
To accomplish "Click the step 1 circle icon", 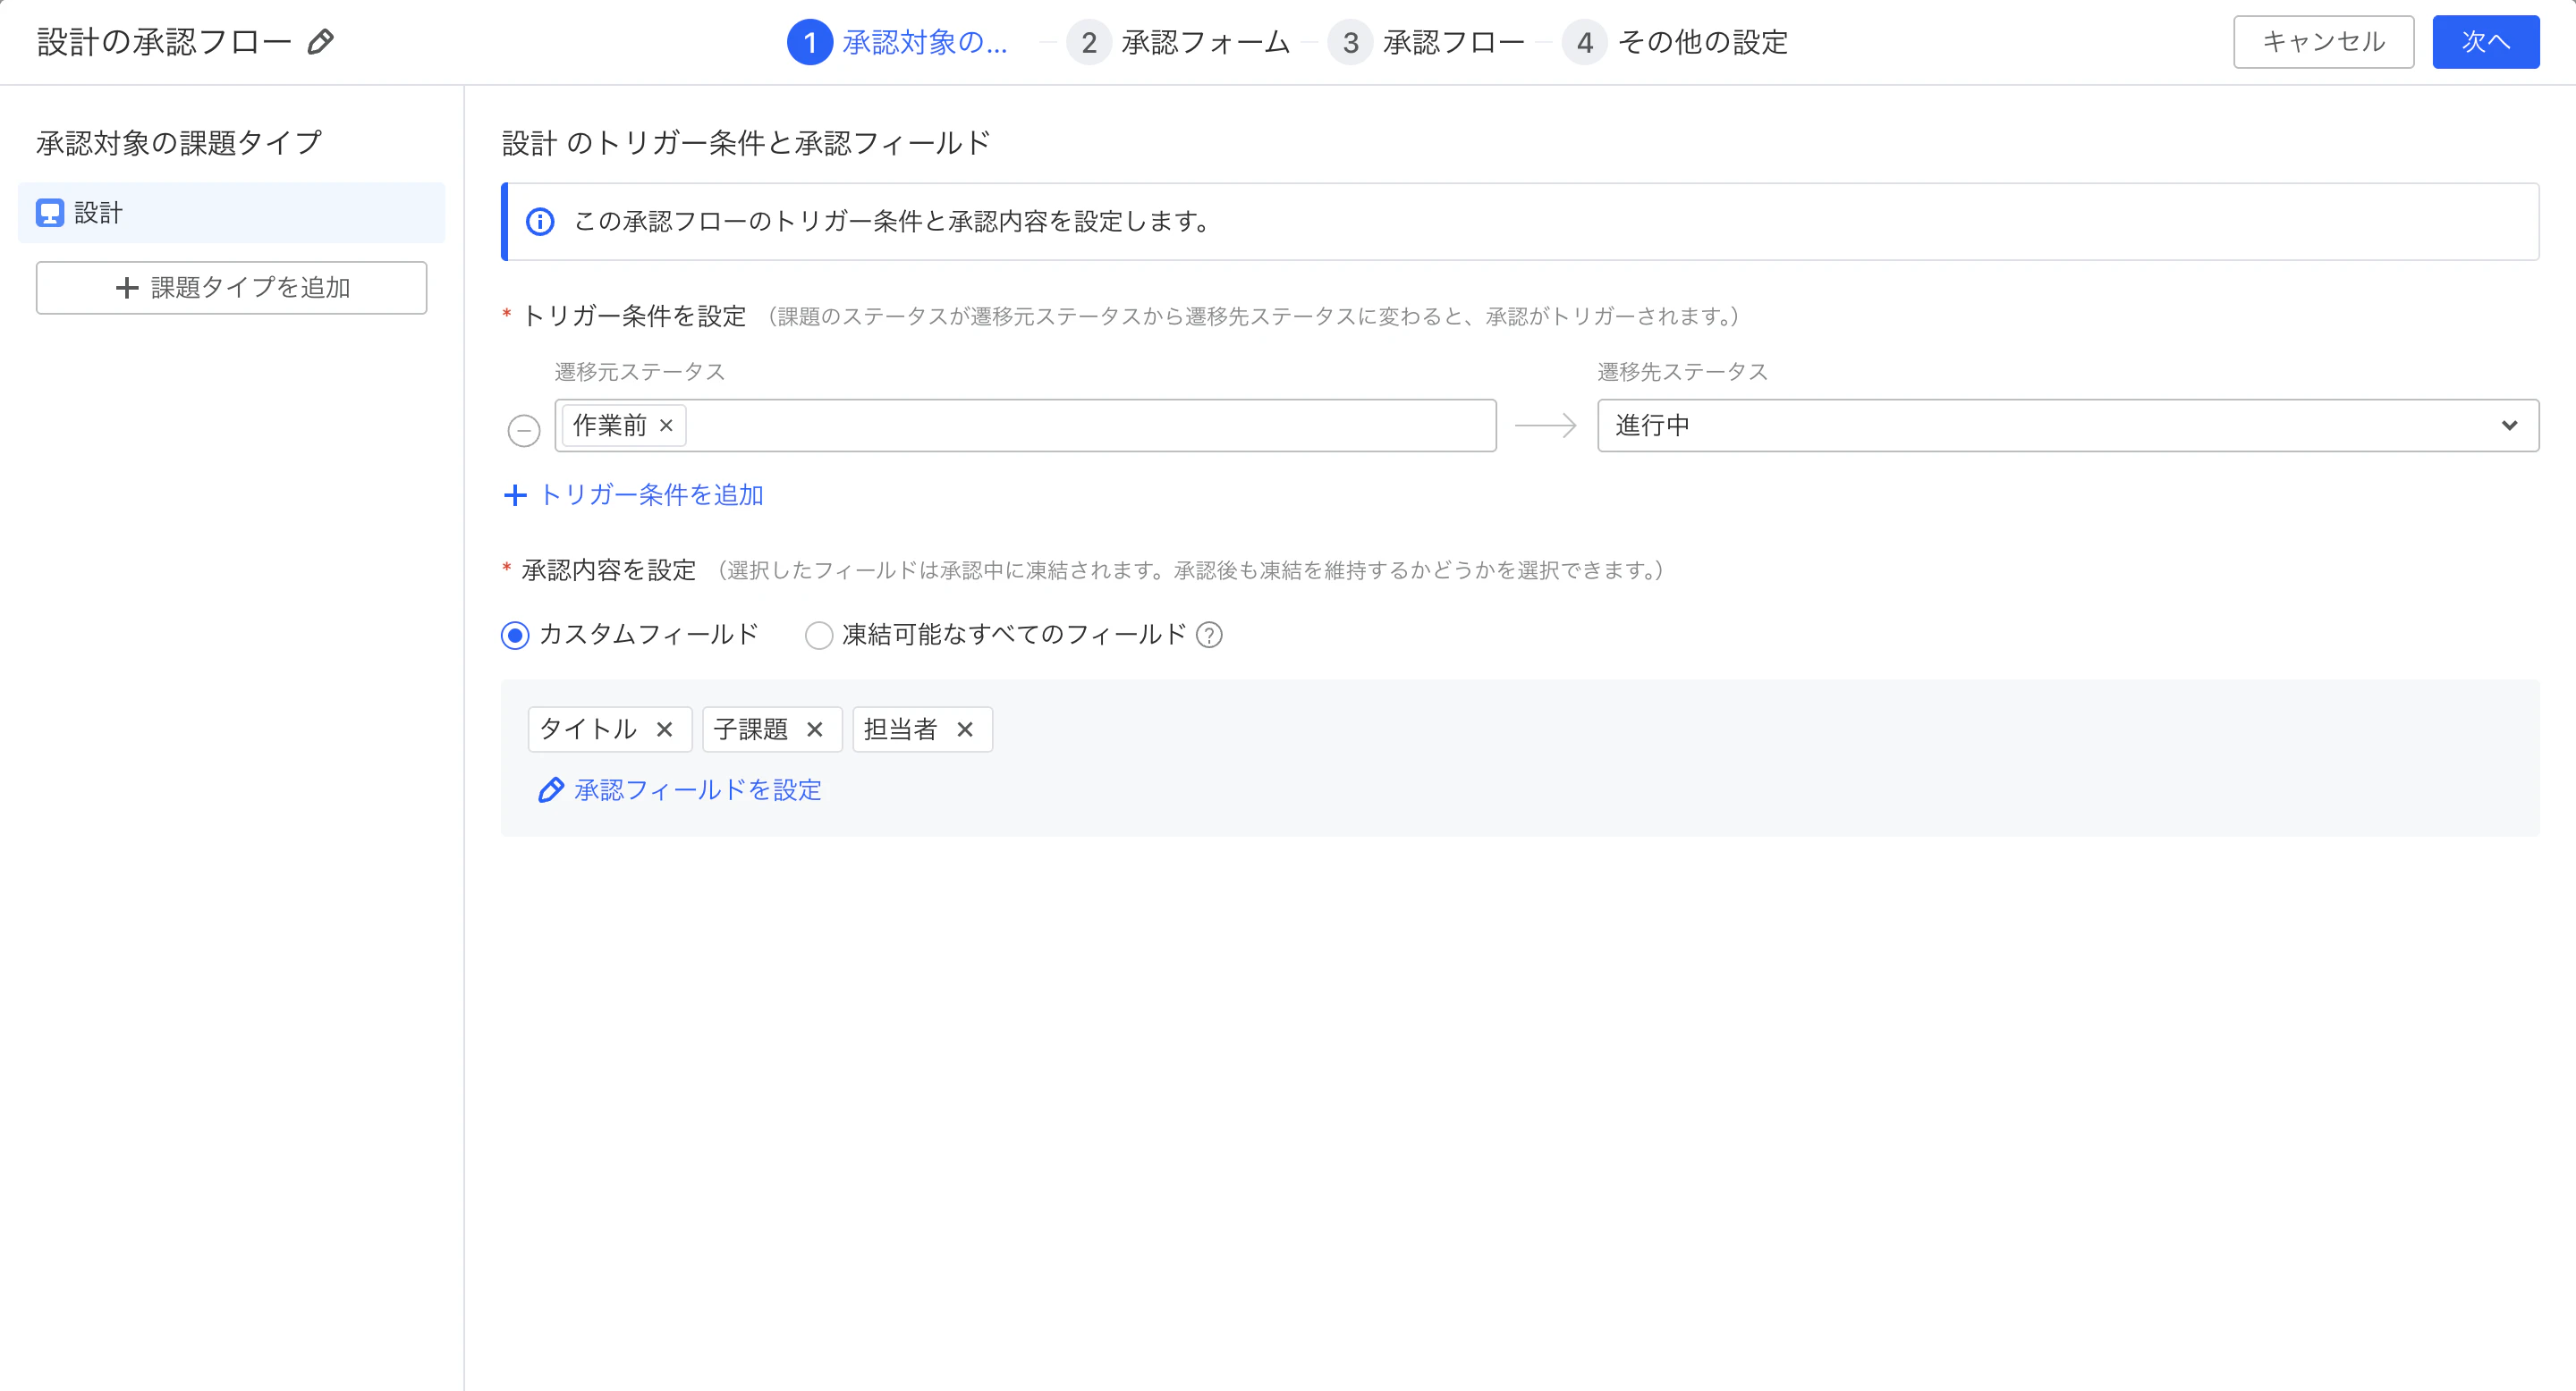I will click(x=810, y=42).
